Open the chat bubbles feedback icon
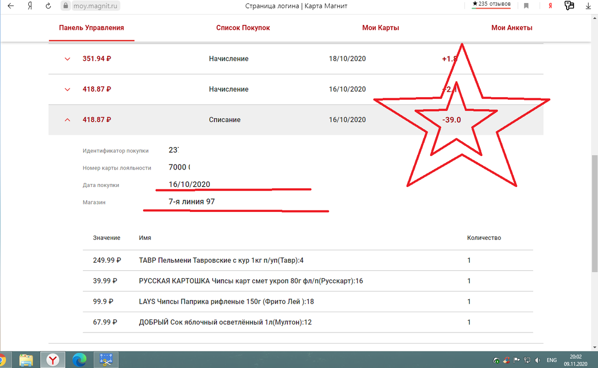598x368 pixels. tap(570, 6)
